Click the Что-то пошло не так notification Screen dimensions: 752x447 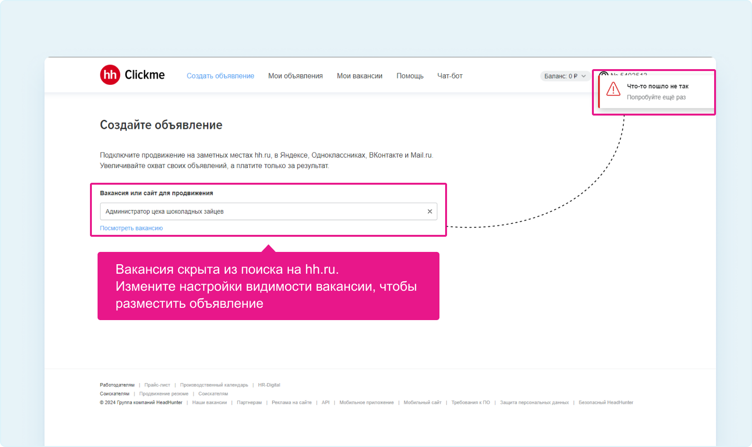pos(656,91)
